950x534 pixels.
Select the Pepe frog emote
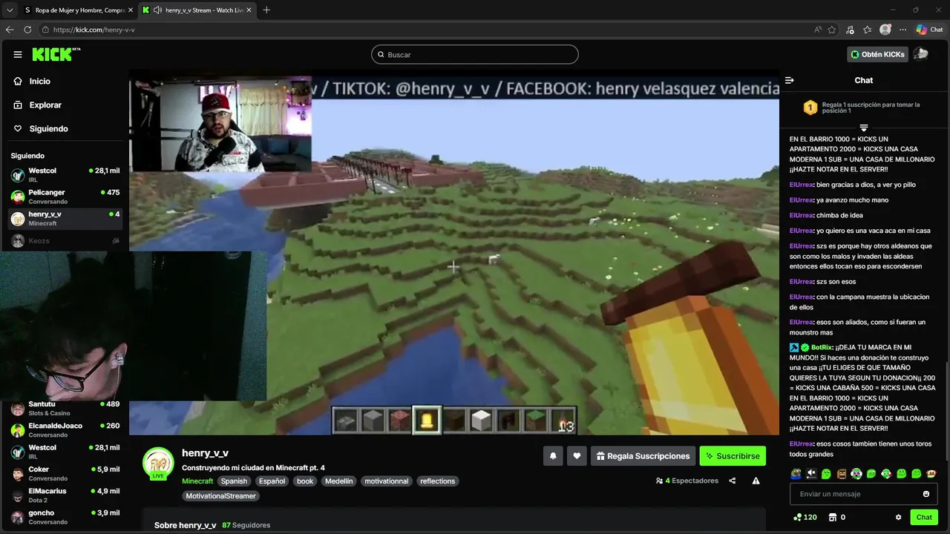(x=796, y=473)
